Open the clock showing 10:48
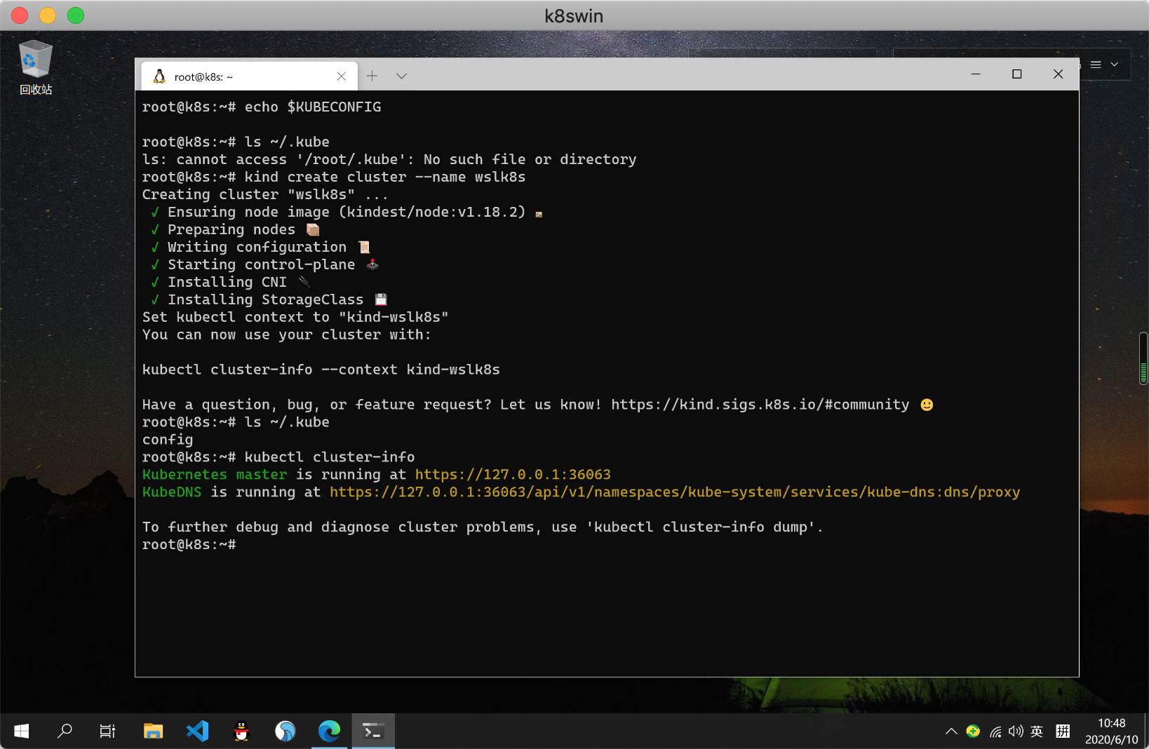 1111,731
